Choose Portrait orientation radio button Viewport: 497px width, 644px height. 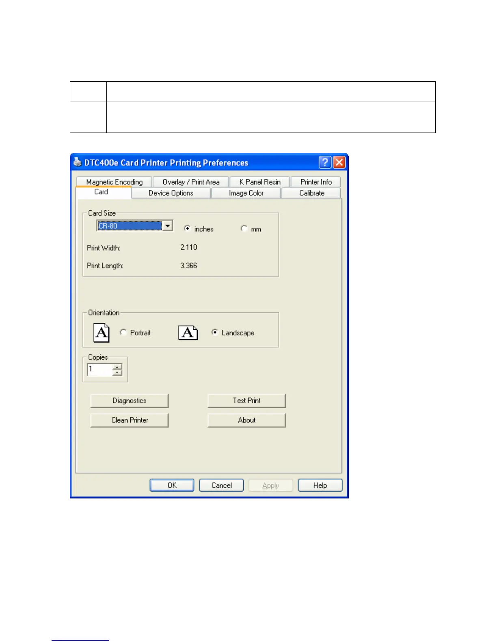(x=123, y=332)
